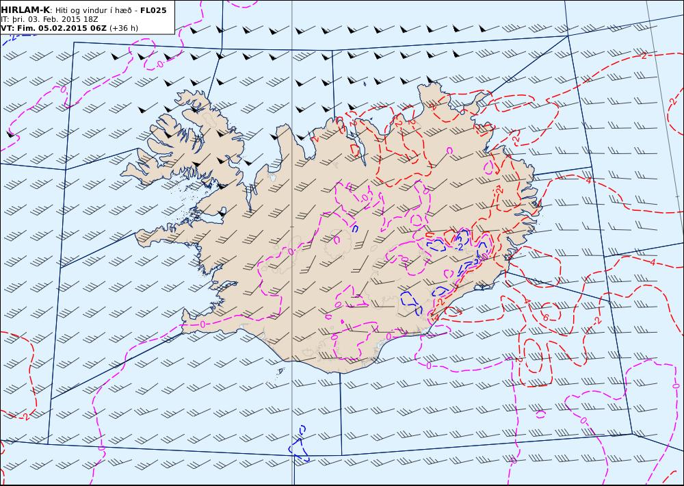Click the FL025 flight level label
Screen dimensions: 684x486
(x=153, y=10)
